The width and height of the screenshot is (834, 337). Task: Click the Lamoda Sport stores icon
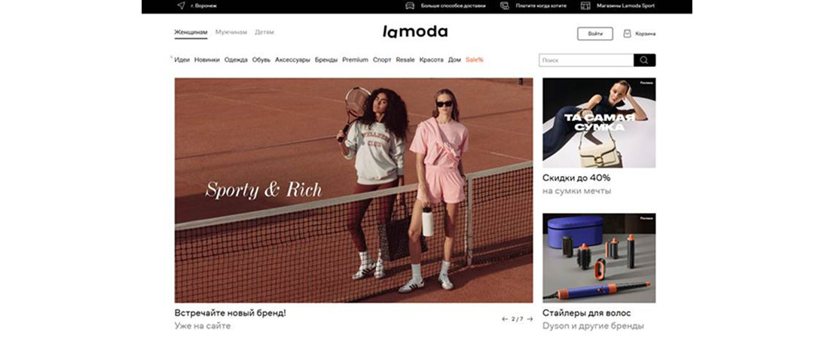[x=585, y=6]
